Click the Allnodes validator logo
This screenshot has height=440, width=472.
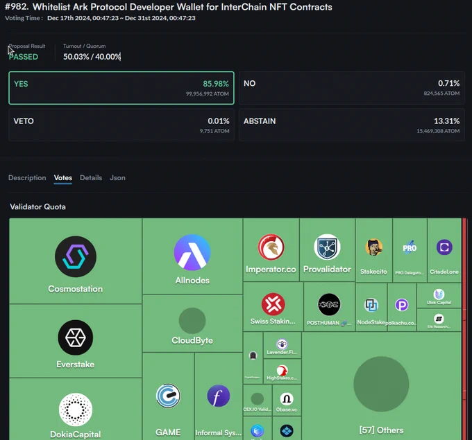coord(192,252)
